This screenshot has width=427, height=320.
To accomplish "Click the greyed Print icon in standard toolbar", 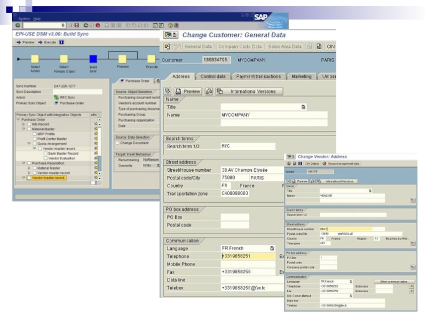I will 107,25.
